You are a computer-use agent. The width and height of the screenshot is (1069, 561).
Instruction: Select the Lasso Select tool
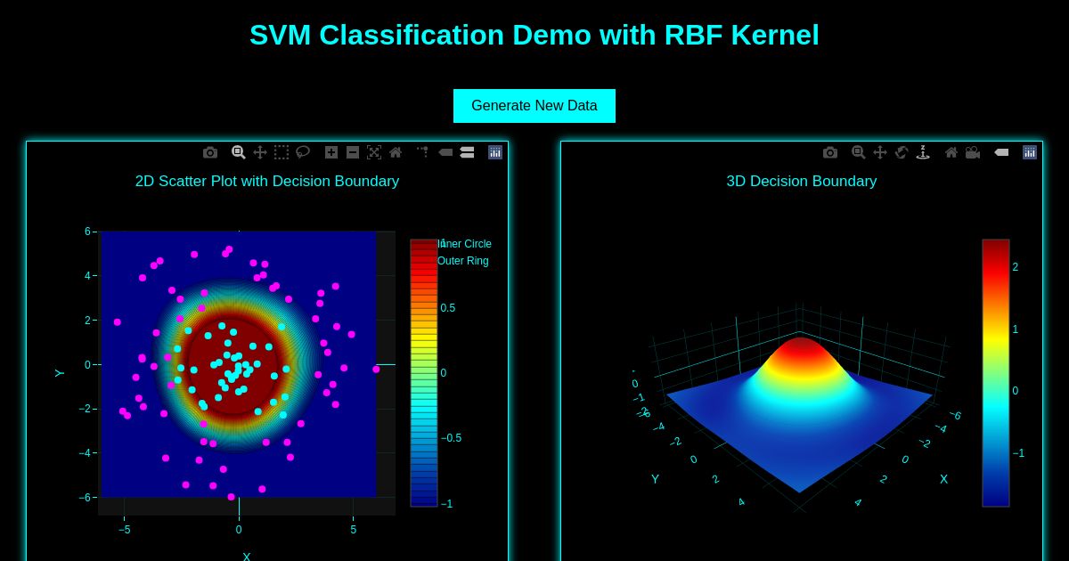(x=303, y=152)
